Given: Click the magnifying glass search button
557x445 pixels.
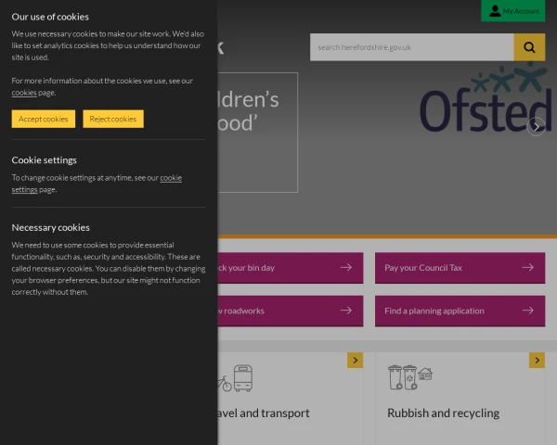Looking at the screenshot, I should [x=529, y=47].
